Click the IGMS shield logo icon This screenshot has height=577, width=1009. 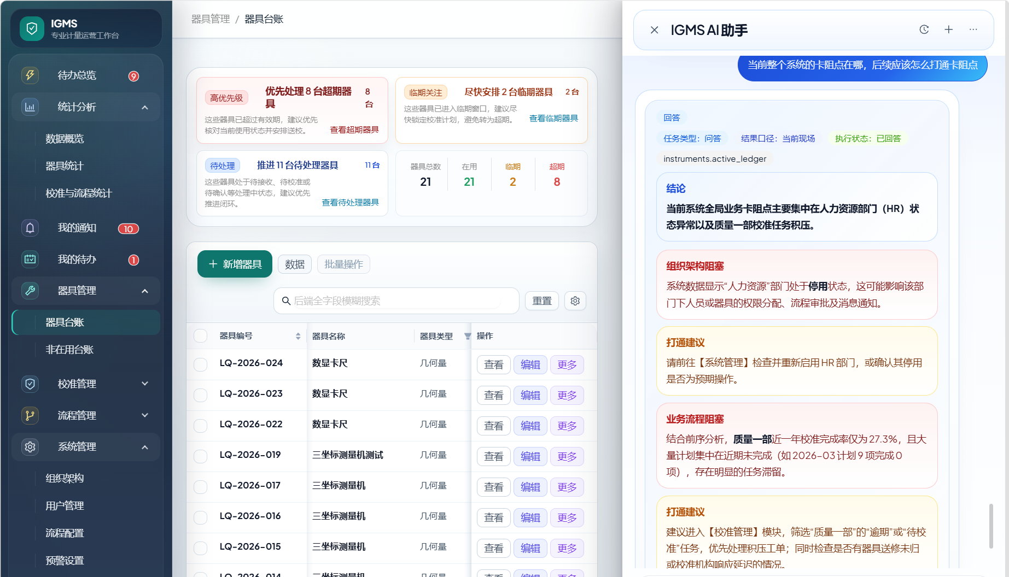pos(32,28)
